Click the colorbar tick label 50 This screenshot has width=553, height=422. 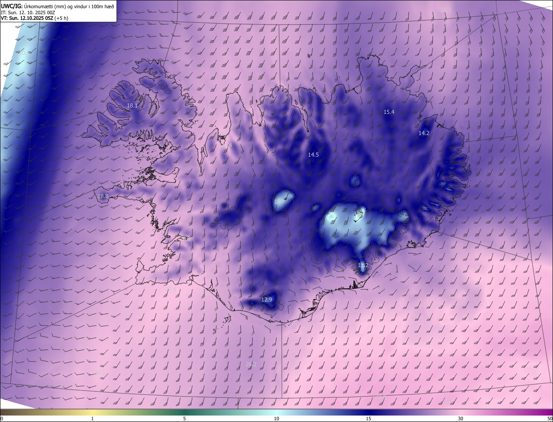pyautogui.click(x=550, y=419)
